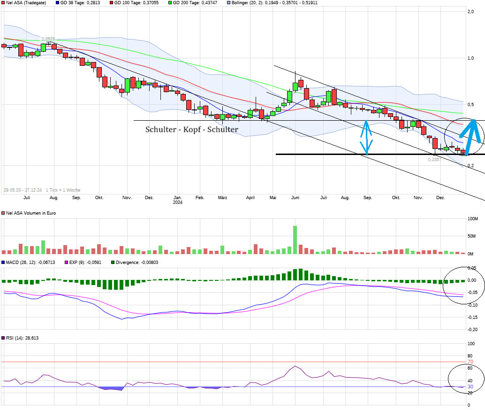Click the Nel ASA (Tradegate) legend label
This screenshot has height=410, width=485.
click(x=26, y=2)
